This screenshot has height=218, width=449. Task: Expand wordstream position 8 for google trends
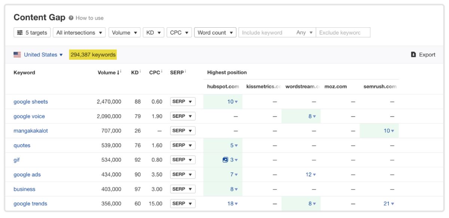click(x=312, y=204)
